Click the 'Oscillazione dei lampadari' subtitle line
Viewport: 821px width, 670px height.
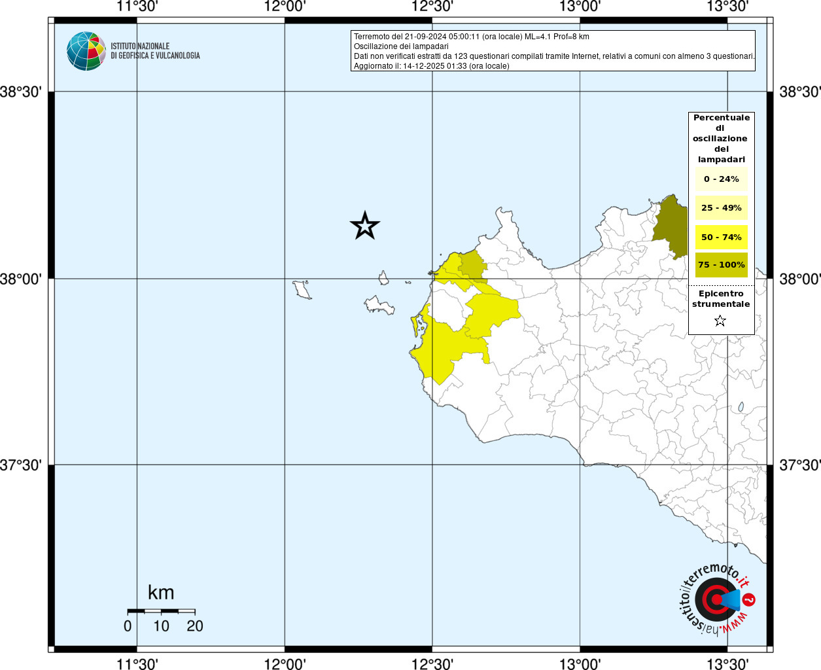pos(401,46)
